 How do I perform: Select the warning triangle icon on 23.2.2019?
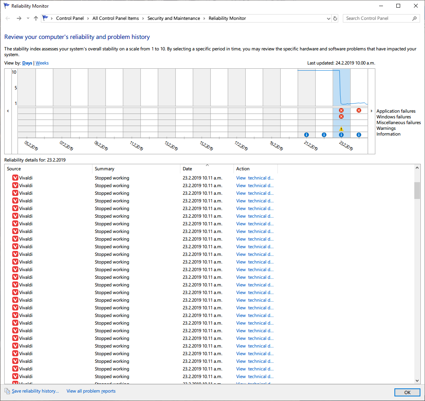click(x=341, y=129)
